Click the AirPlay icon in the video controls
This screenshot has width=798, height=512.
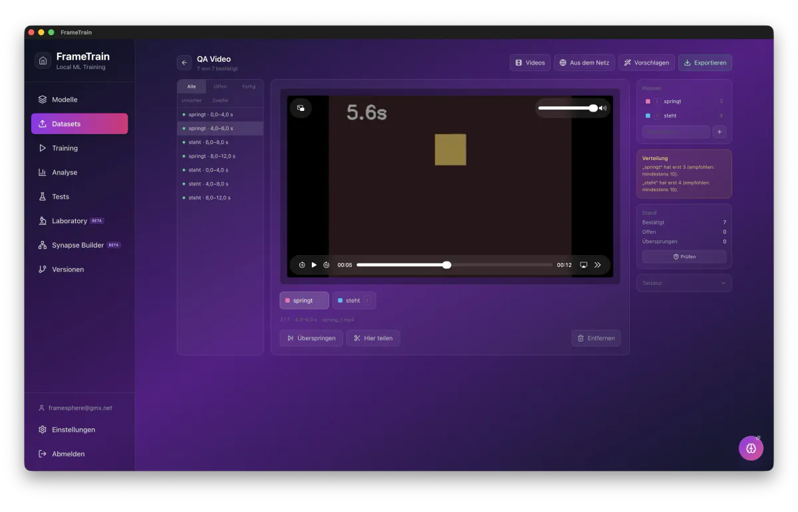tap(584, 265)
